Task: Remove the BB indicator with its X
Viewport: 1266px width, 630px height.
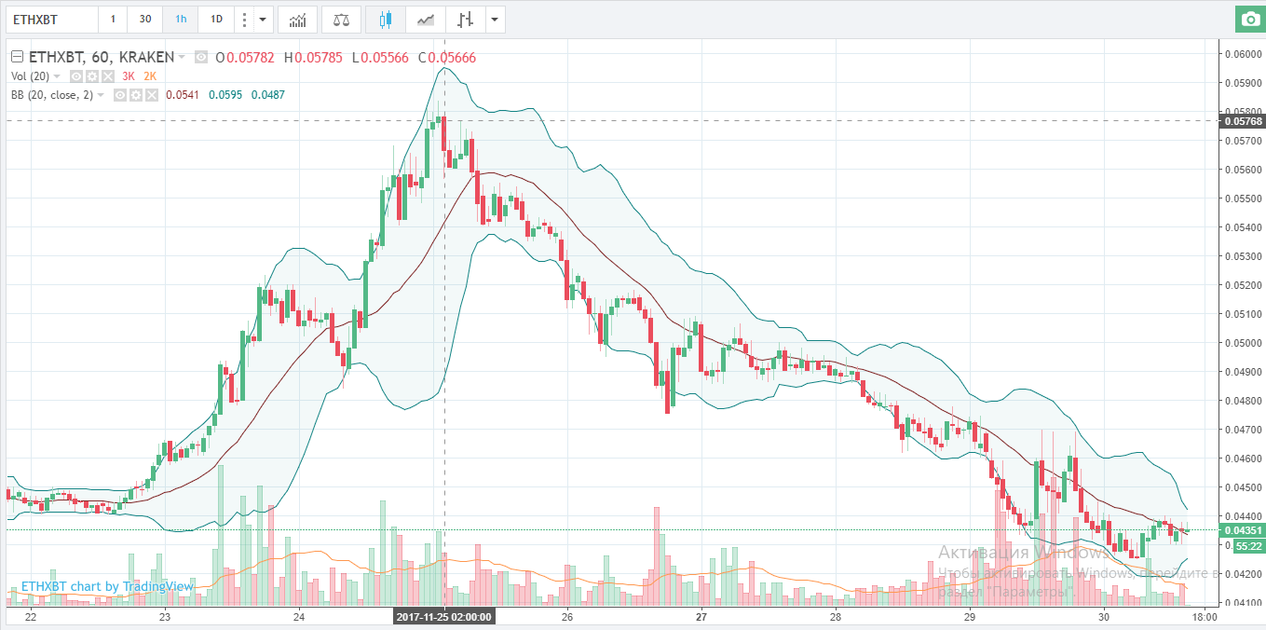Action: click(x=151, y=94)
